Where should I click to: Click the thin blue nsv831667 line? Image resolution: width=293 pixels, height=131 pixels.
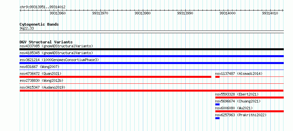point(151,70)
